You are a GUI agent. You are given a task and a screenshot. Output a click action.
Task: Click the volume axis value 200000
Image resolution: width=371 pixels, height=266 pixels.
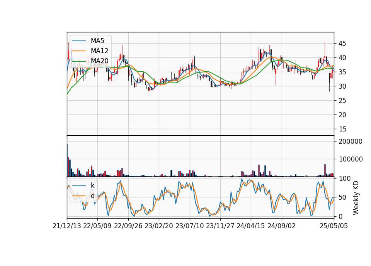351,141
